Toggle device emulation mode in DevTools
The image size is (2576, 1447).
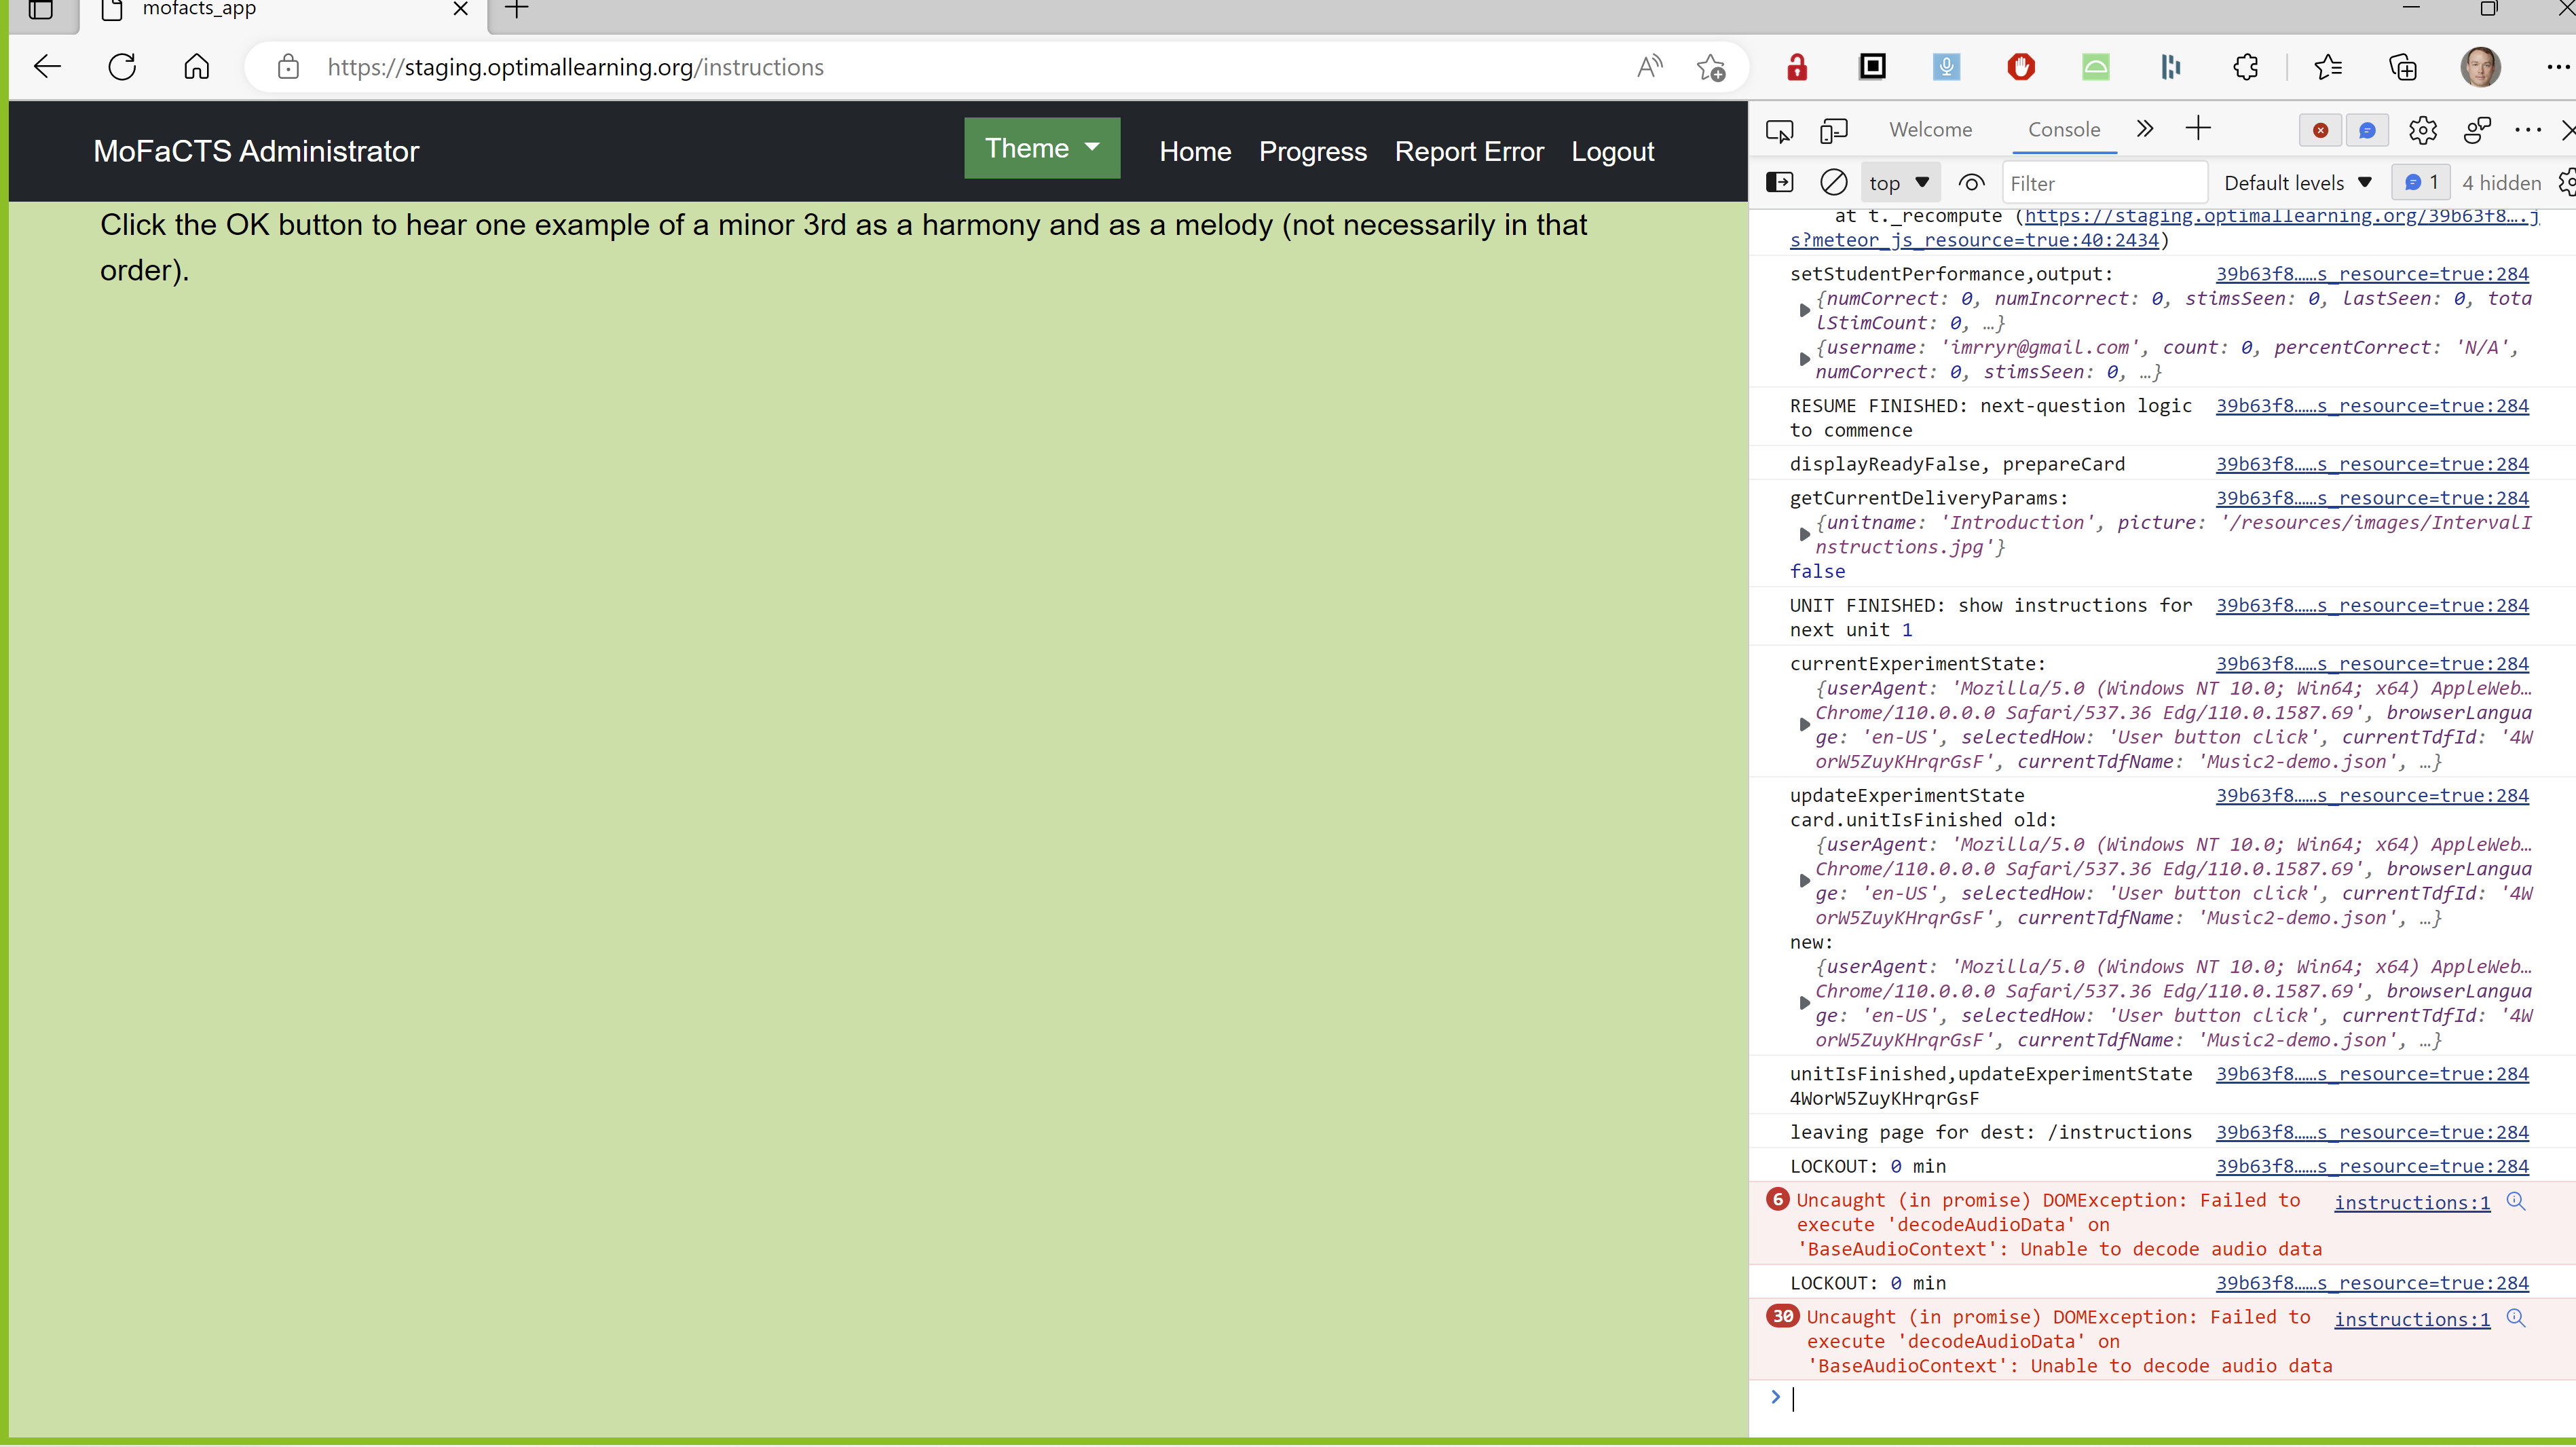click(1835, 131)
